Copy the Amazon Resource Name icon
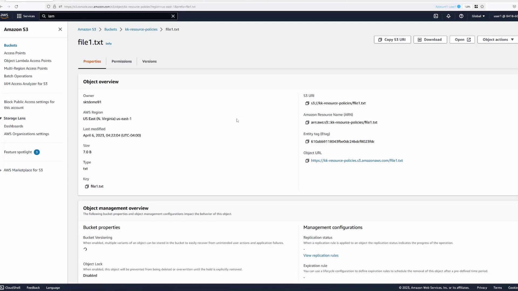The height and width of the screenshot is (291, 518). (x=307, y=122)
